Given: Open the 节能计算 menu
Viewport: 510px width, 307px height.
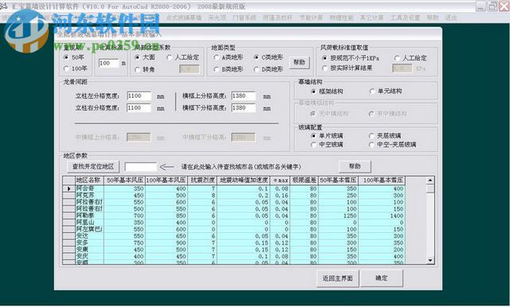Looking at the screenshot, I should 311,17.
